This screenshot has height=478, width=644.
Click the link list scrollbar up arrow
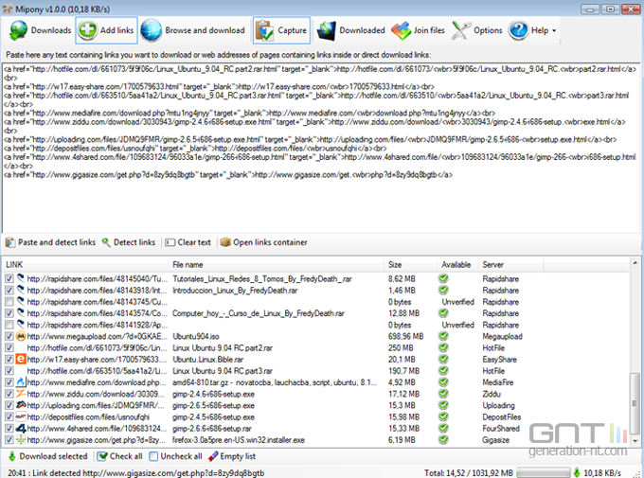click(x=635, y=263)
